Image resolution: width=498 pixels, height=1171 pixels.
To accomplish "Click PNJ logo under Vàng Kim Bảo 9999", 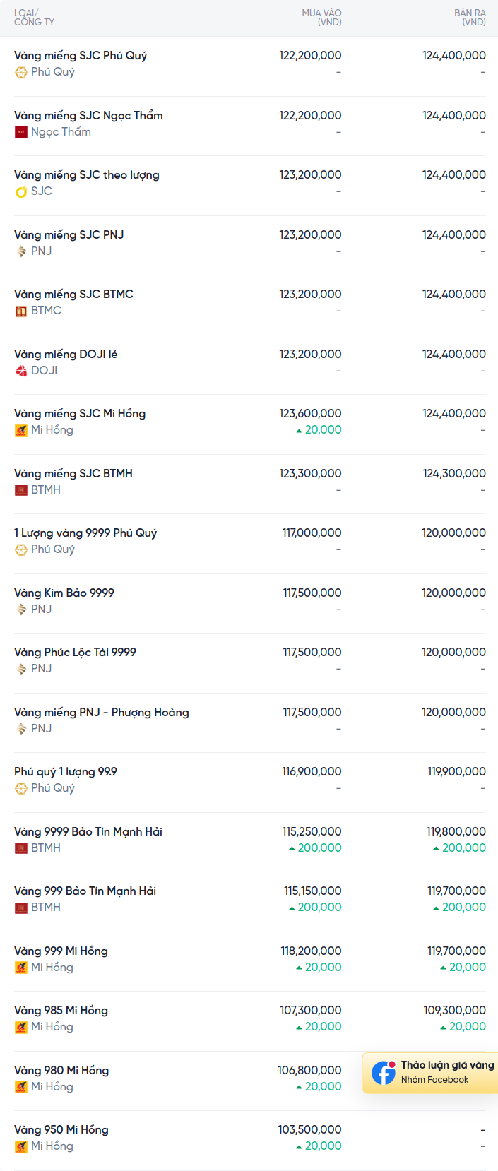I will click(21, 610).
